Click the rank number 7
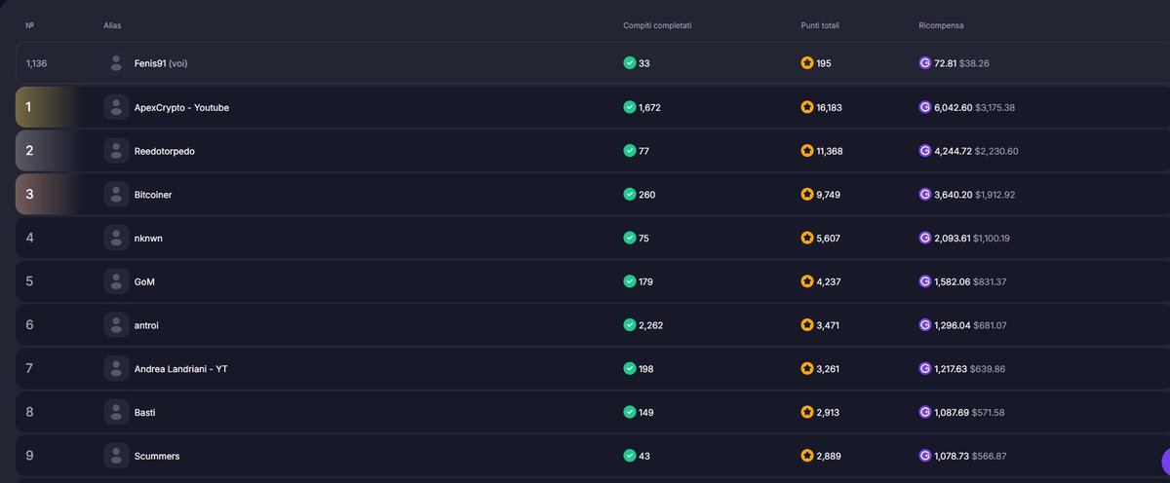Image resolution: width=1170 pixels, height=483 pixels. 29,368
